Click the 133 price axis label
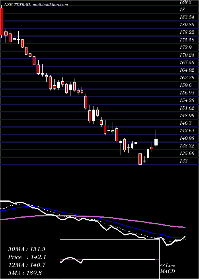The width and height of the screenshot is (199, 279). click(183, 161)
